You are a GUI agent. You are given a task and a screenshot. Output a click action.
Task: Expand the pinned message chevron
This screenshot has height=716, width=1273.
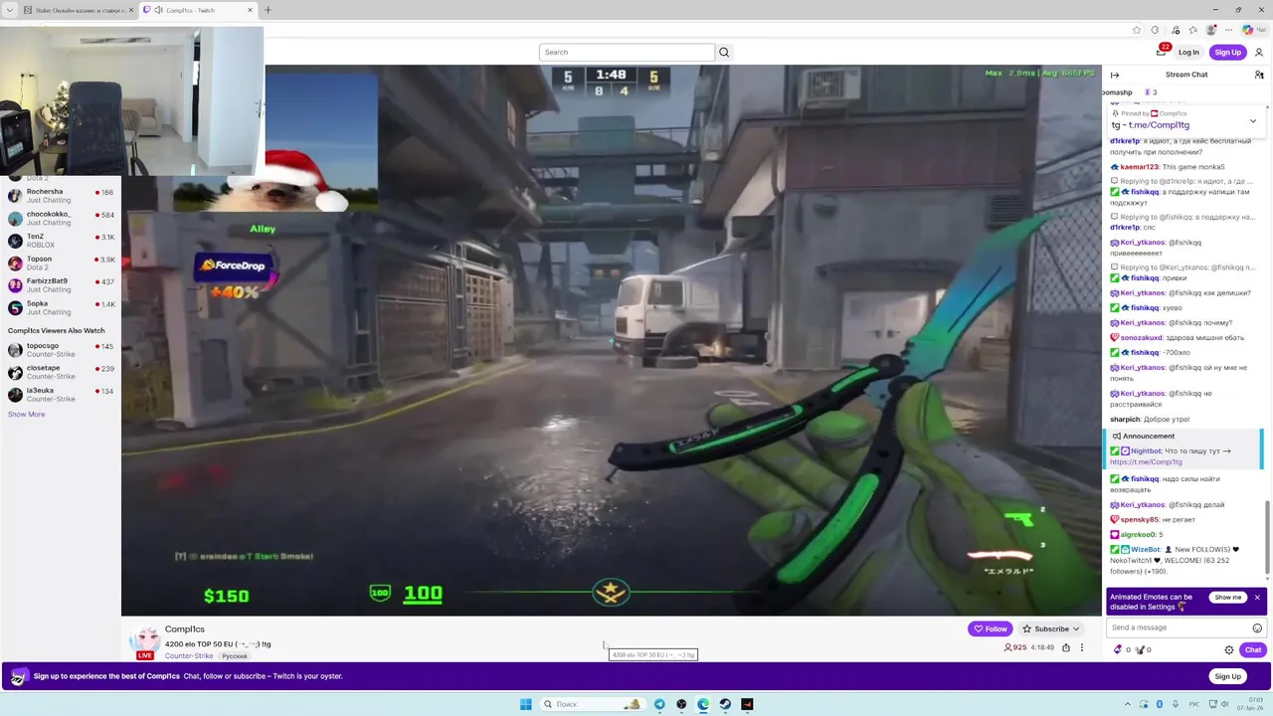coord(1252,120)
